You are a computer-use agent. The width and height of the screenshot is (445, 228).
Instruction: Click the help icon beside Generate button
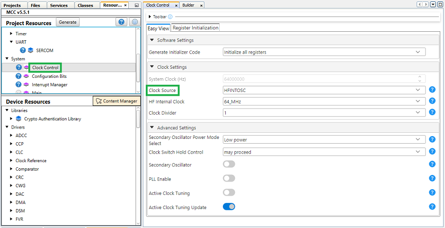[x=121, y=22]
